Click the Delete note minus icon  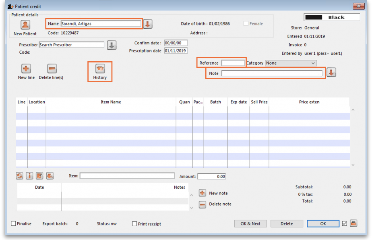pyautogui.click(x=203, y=205)
